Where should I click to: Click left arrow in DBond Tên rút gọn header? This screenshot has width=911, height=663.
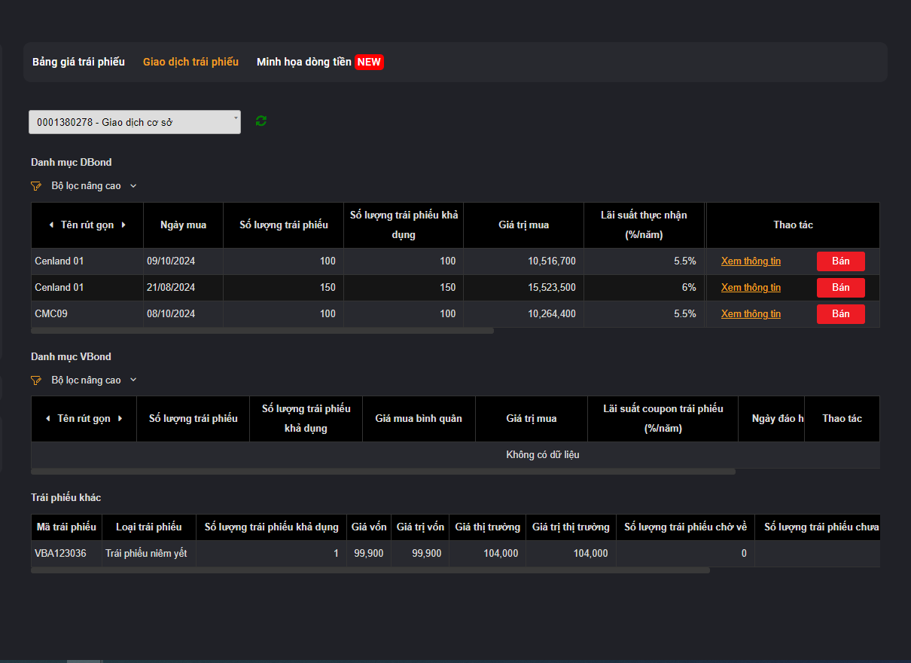coord(51,225)
